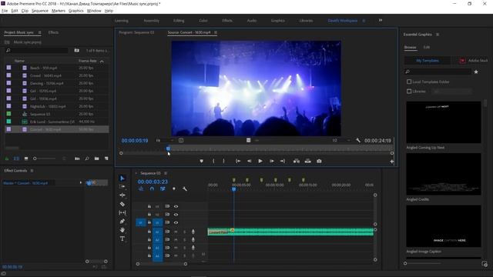Step back one frame in Source monitor

point(249,161)
